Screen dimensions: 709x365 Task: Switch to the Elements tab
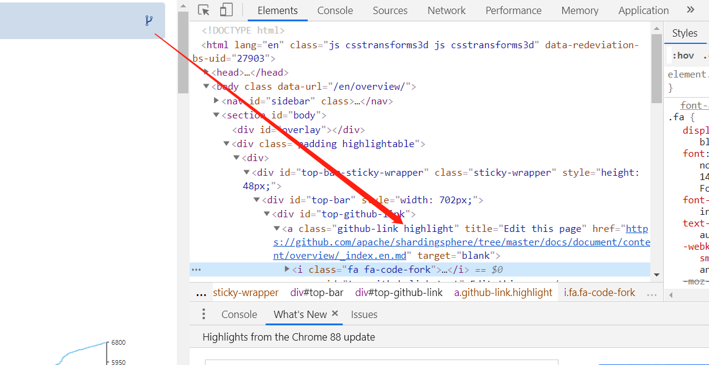point(278,10)
